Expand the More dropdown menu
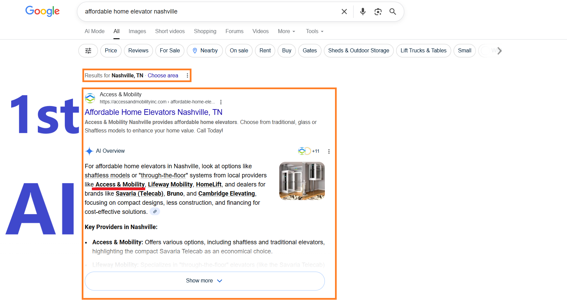Screen dimensions: 567x300 pyautogui.click(x=286, y=31)
